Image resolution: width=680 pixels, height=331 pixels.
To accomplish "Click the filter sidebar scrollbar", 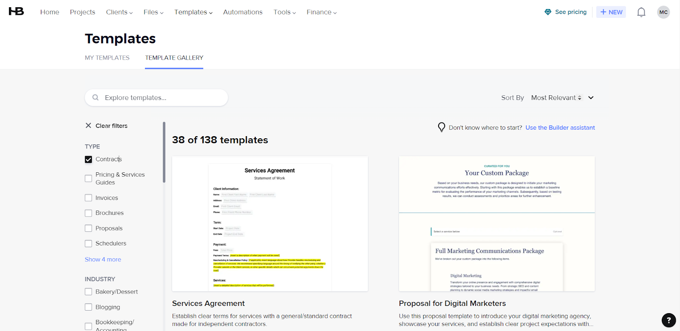I will click(x=164, y=152).
